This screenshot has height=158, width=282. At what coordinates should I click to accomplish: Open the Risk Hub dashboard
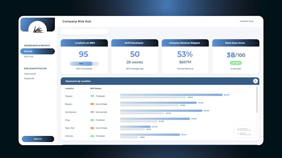click(x=38, y=51)
